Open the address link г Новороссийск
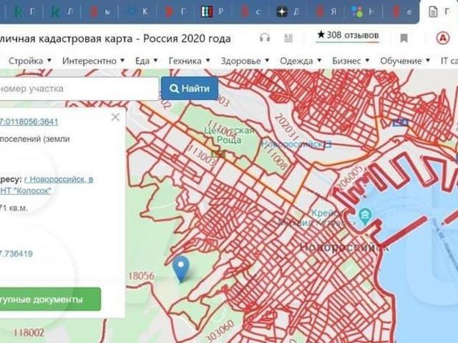 point(59,179)
